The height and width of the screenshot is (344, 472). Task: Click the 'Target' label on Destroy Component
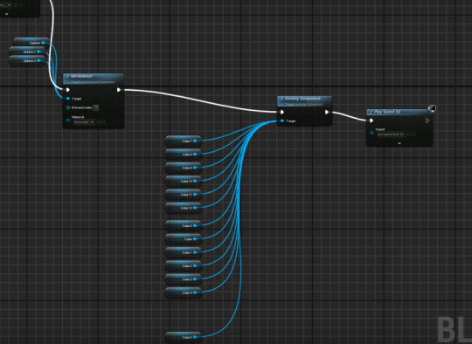click(291, 120)
